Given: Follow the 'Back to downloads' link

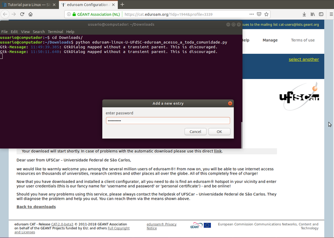Looking at the screenshot, I should tap(36, 207).
